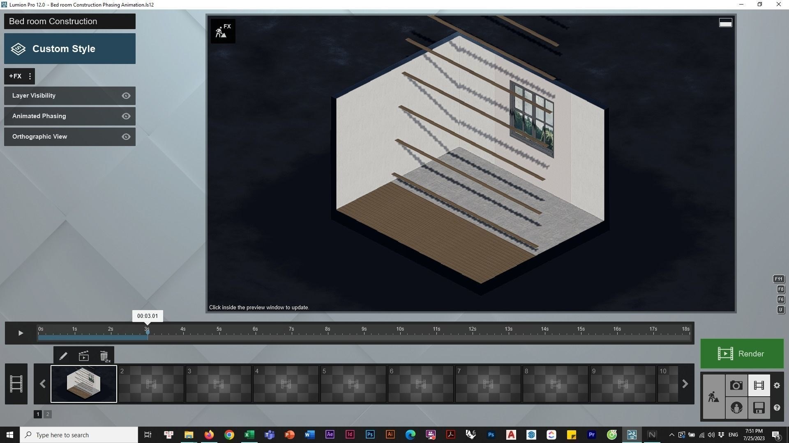Image resolution: width=789 pixels, height=443 pixels.
Task: Open FX three-dot options menu
Action: click(30, 76)
